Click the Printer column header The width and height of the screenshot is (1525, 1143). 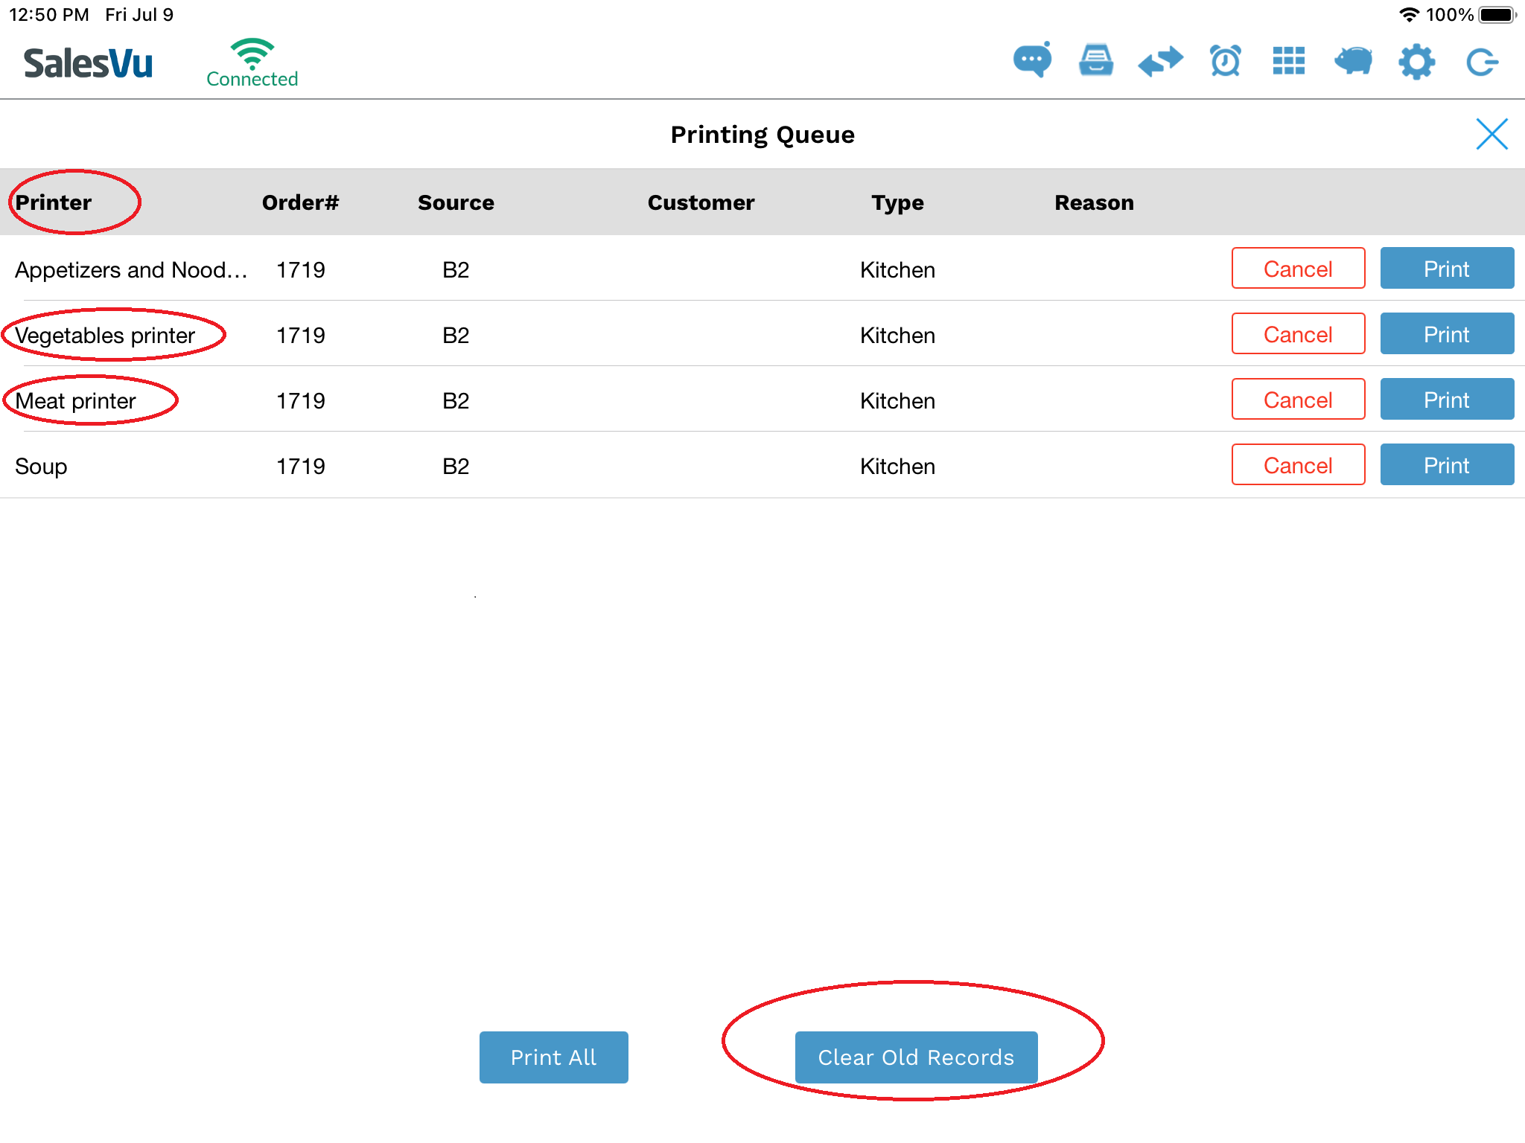tap(54, 202)
